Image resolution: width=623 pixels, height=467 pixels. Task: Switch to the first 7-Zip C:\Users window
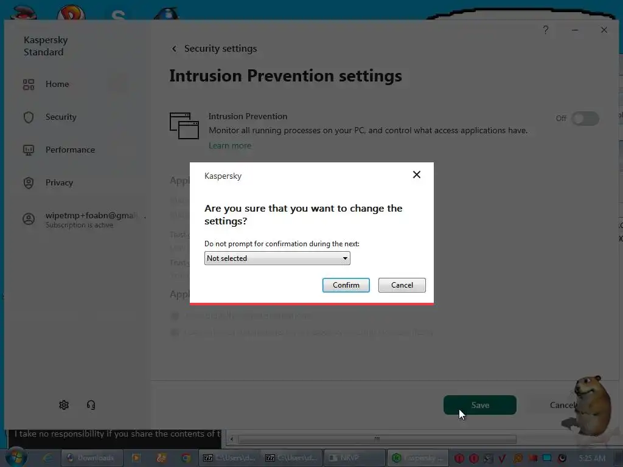tap(229, 458)
